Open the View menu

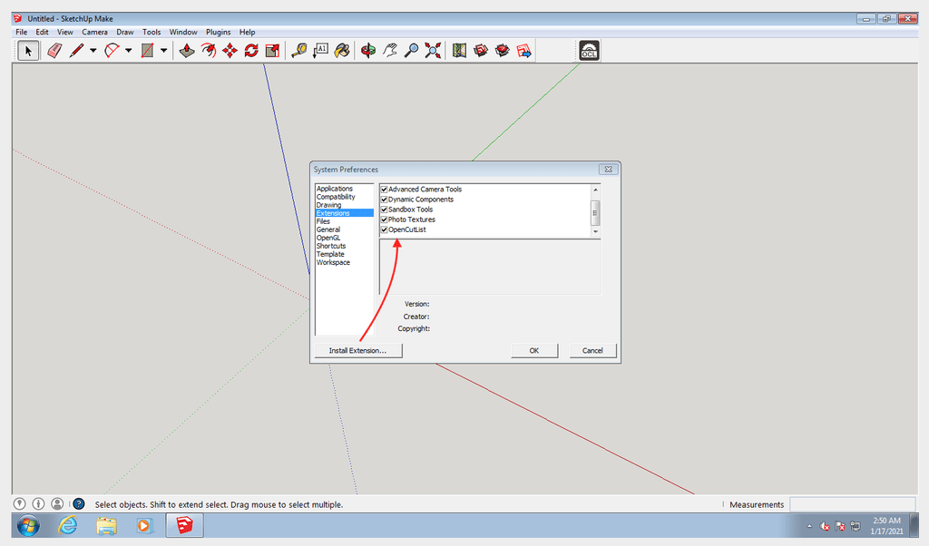point(65,32)
